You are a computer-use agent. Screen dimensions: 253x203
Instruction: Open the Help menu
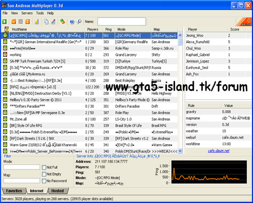51,13
